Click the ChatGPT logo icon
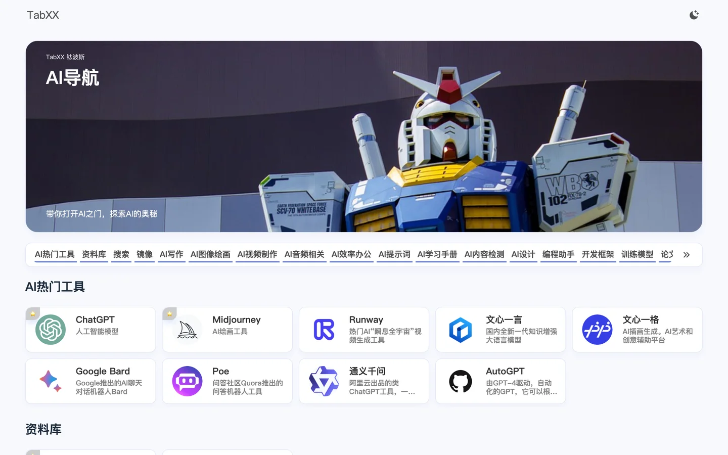 pos(51,330)
